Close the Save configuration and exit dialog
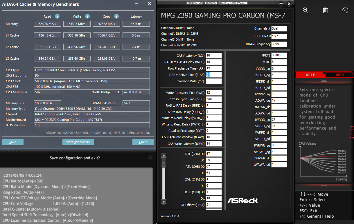354x224 pixels. 150,158
